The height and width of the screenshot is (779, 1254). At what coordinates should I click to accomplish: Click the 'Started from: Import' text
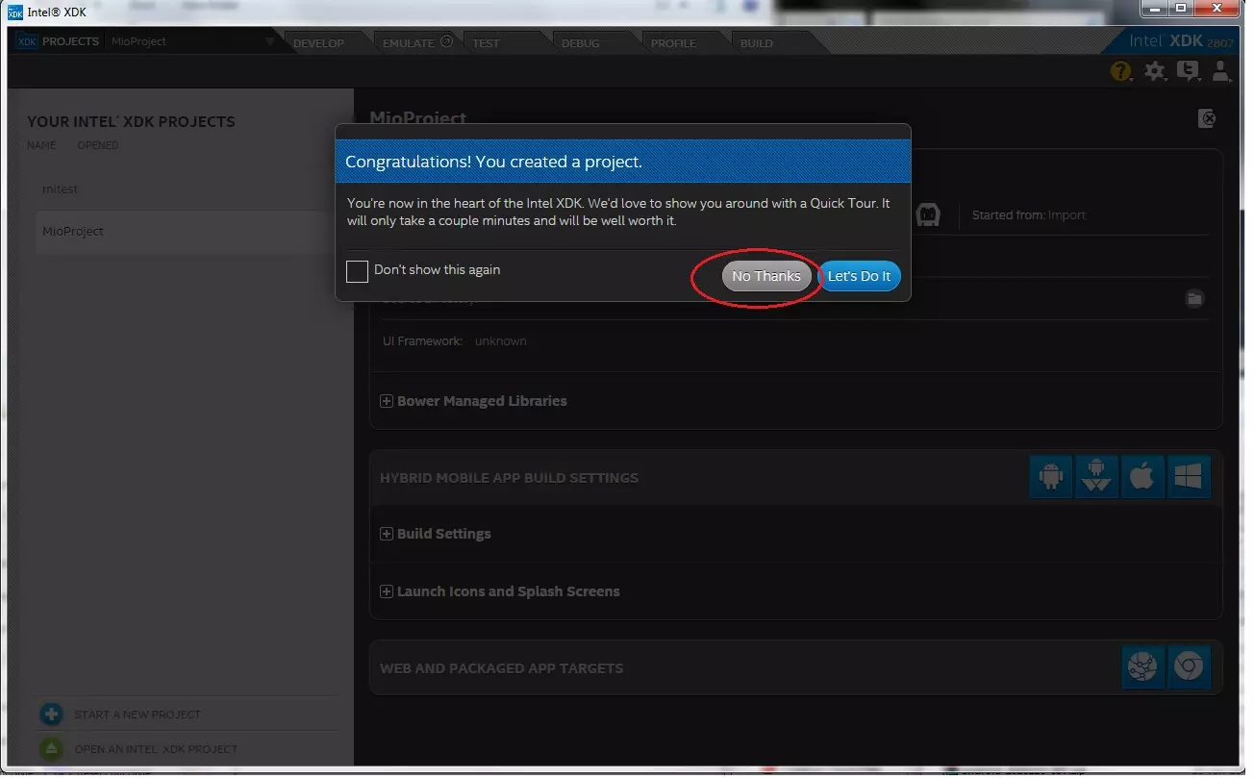click(x=1029, y=215)
